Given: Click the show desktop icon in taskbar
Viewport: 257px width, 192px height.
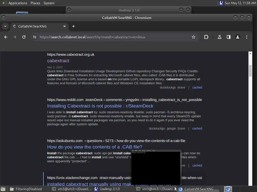Looking at the screenshot, I should (x=3, y=189).
